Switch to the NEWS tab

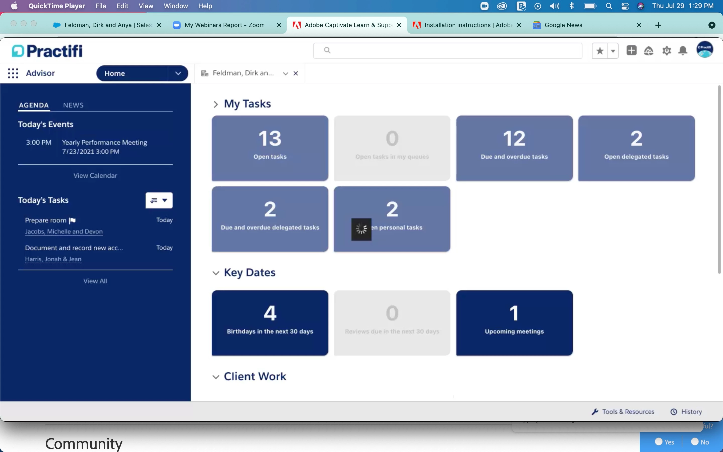click(73, 105)
